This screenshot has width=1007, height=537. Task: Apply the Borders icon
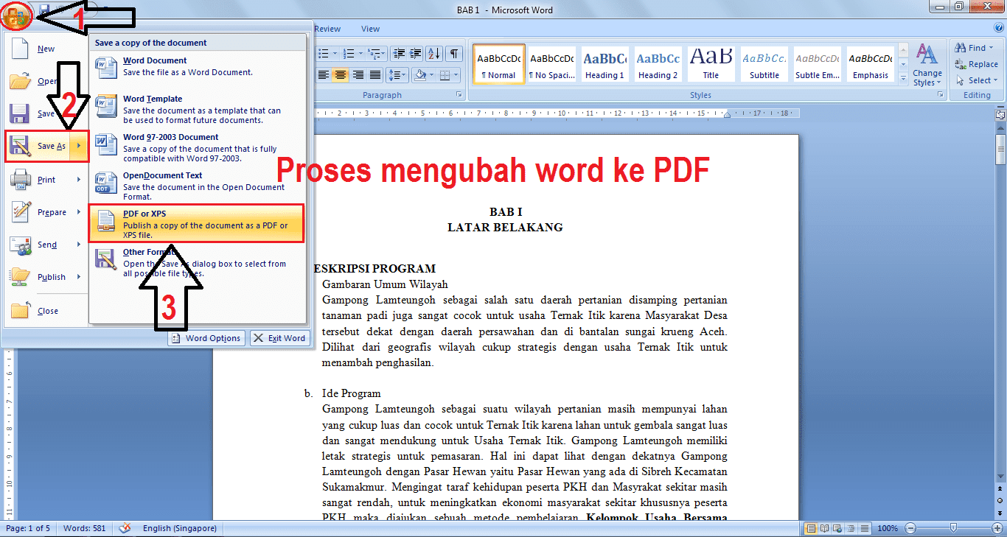(445, 75)
